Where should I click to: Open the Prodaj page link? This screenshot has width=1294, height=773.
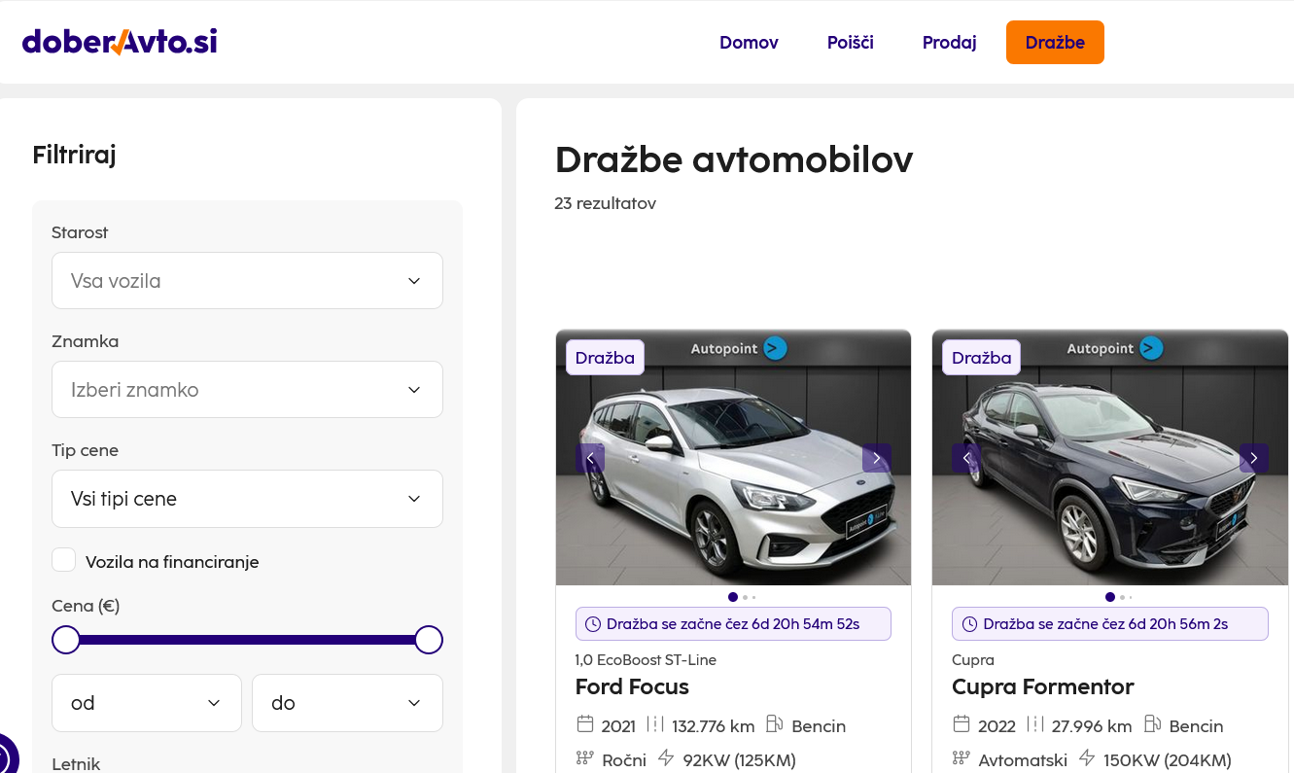click(949, 43)
